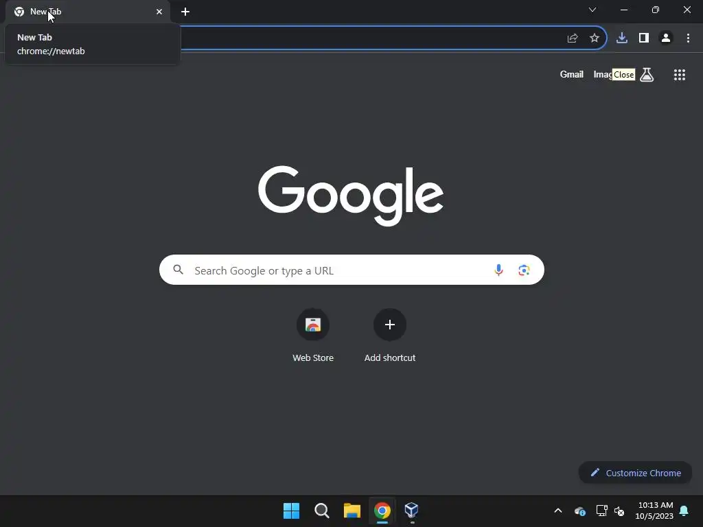The width and height of the screenshot is (703, 527).
Task: Open the Chrome downloads icon
Action: 622,38
